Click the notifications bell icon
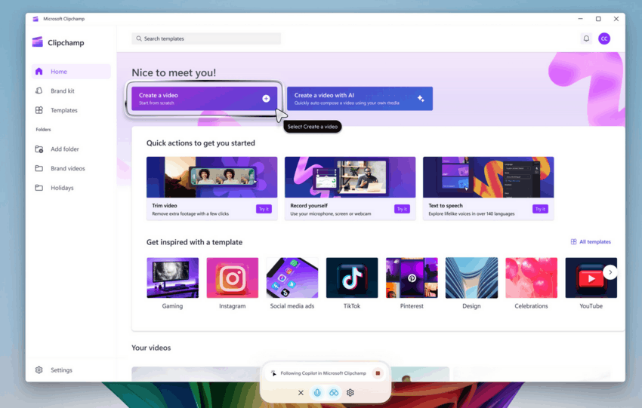Screen dimensions: 642x408 click(586, 38)
